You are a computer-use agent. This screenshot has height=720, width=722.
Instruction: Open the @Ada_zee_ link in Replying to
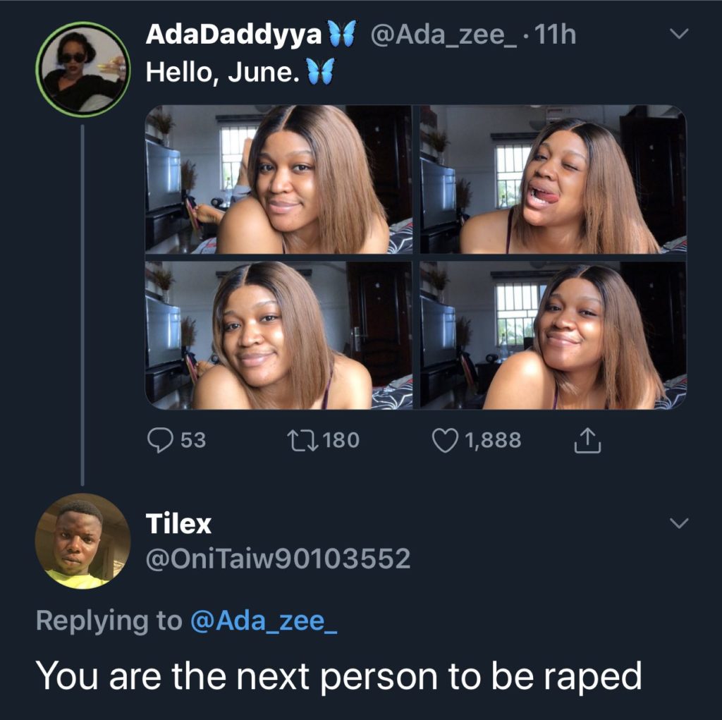click(x=264, y=621)
